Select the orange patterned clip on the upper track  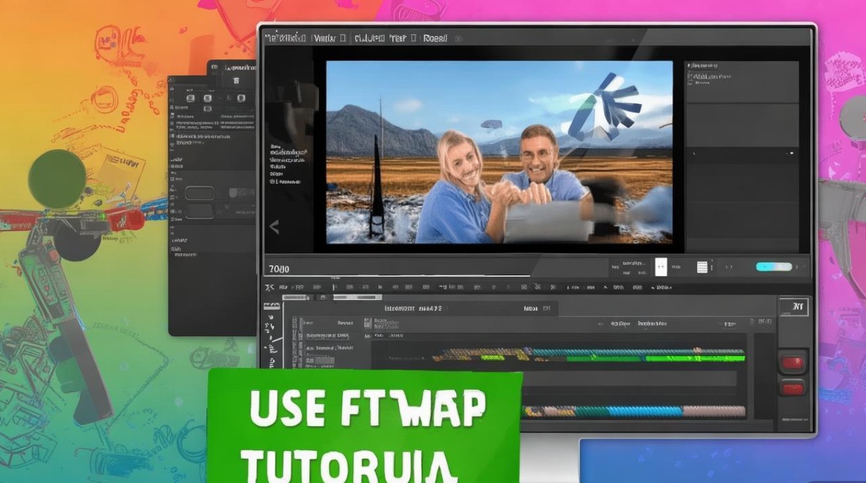point(480,354)
